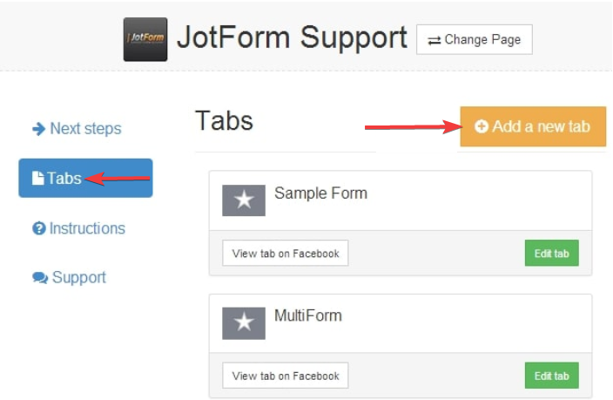Click the plus icon on Add a new tab

(x=482, y=126)
